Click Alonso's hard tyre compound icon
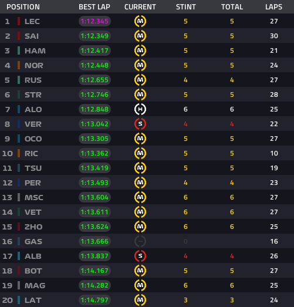Image resolution: width=294 pixels, height=307 pixels. [140, 109]
